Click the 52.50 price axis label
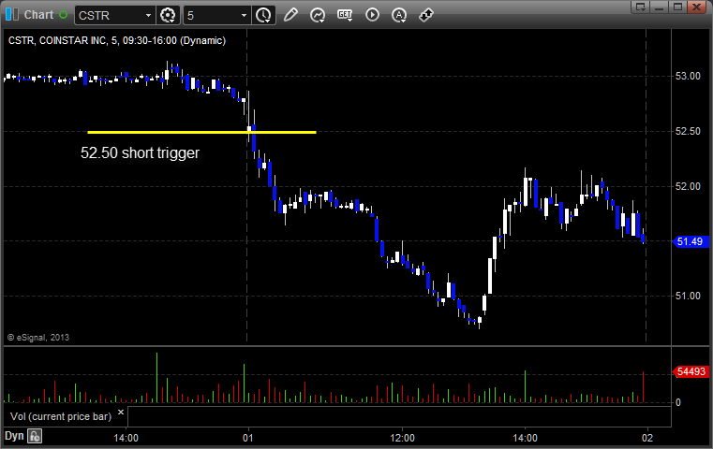Viewport: 713px width, 449px height. tap(688, 131)
